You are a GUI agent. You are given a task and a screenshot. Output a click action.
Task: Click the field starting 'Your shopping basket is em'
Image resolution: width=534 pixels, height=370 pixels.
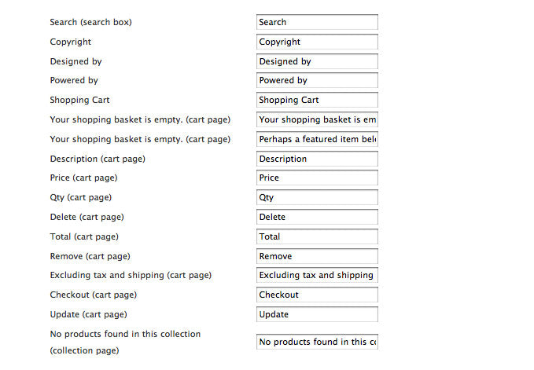click(x=317, y=119)
